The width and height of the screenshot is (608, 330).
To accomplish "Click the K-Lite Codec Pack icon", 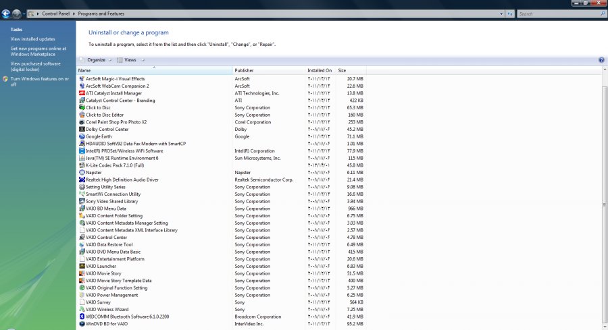I will [82, 165].
